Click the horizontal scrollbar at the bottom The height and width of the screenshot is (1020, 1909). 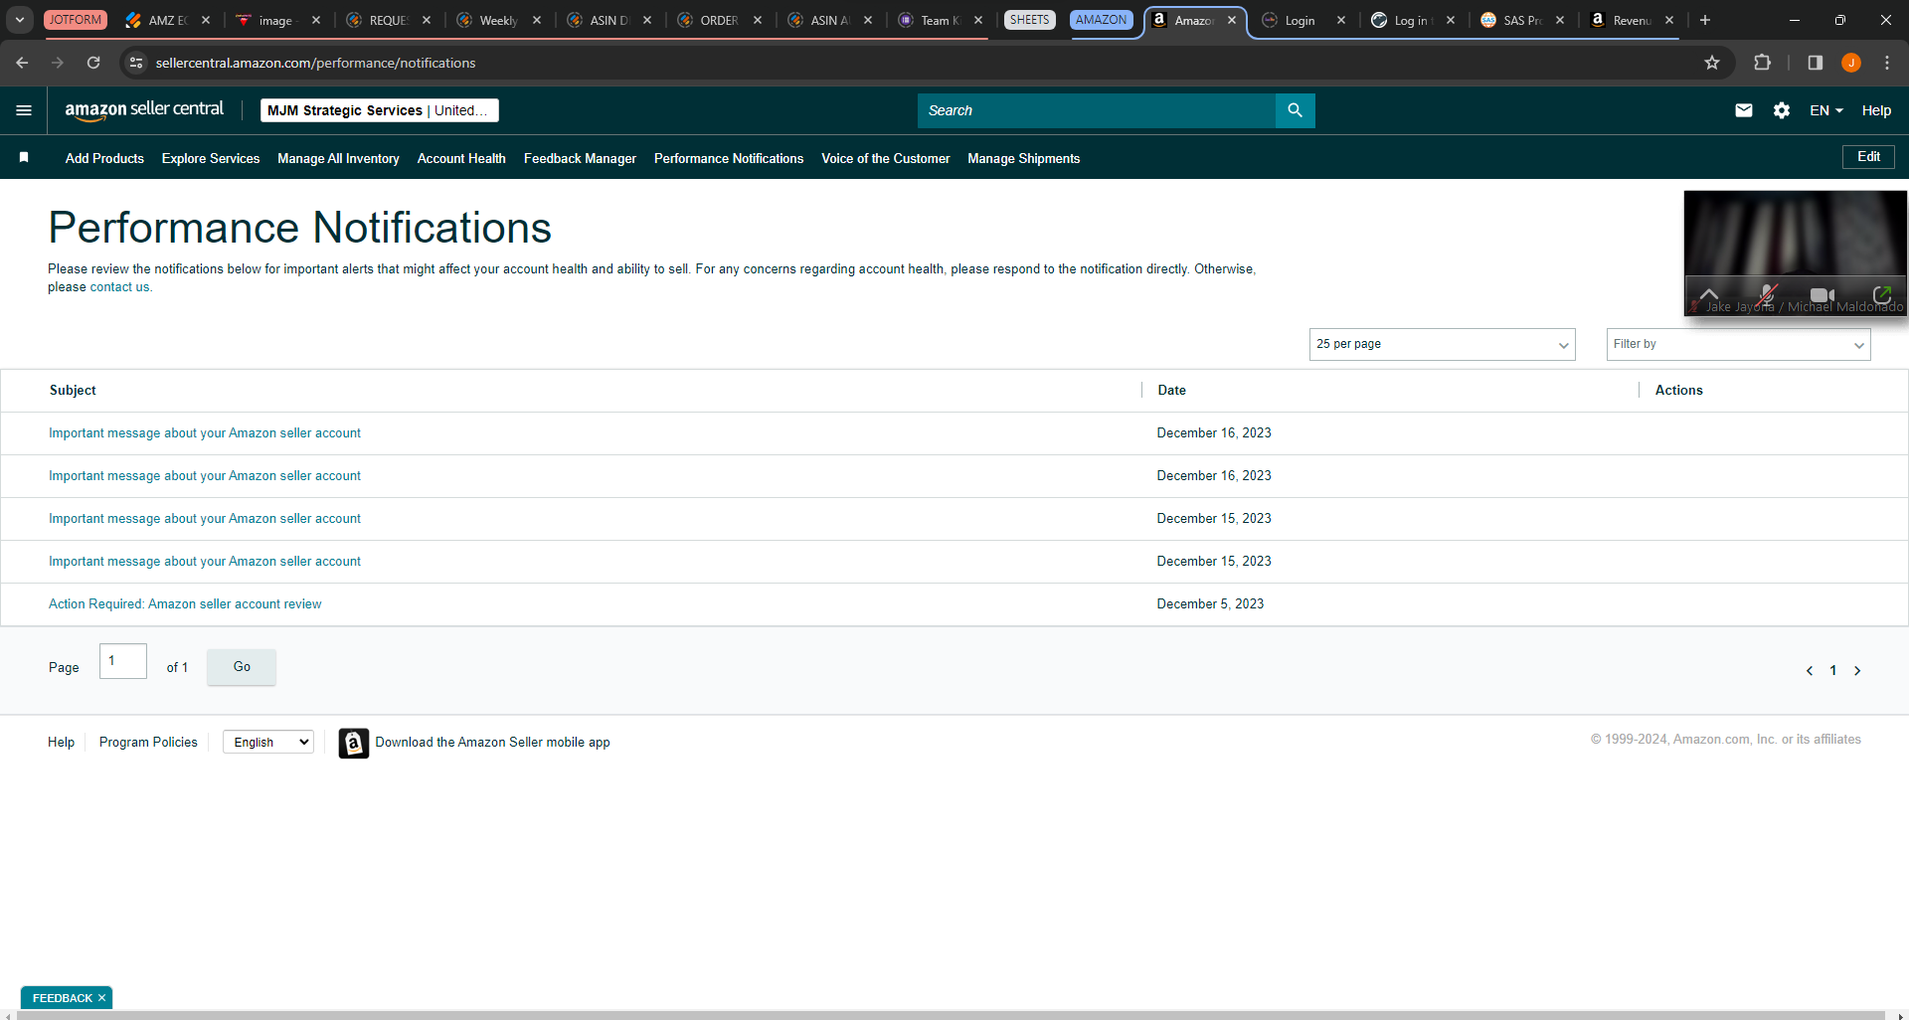pos(952,1015)
